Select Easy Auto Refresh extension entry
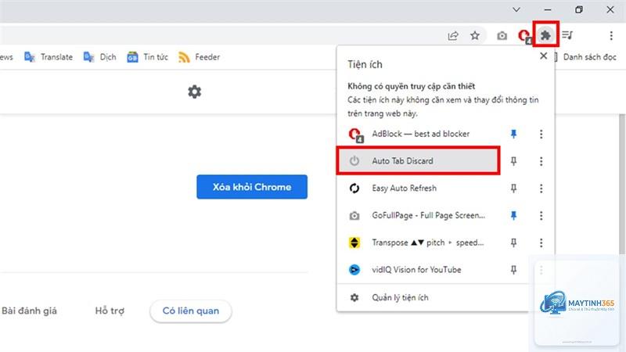Viewport: 626px width, 352px height. tap(419, 188)
